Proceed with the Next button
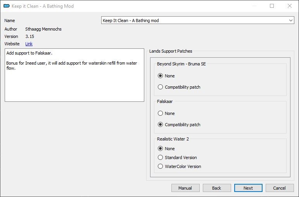Viewport: 299px width, 197px height. (248, 188)
